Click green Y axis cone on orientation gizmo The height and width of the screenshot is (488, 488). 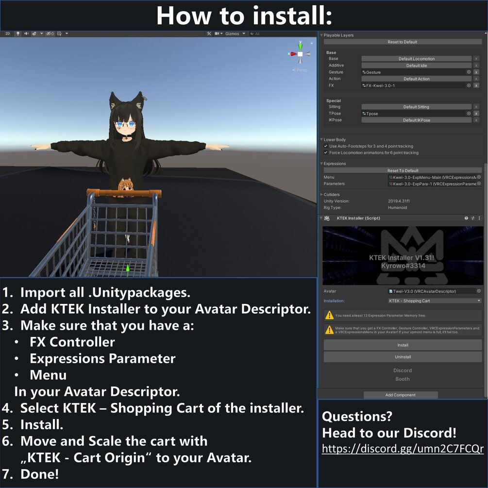(300, 46)
